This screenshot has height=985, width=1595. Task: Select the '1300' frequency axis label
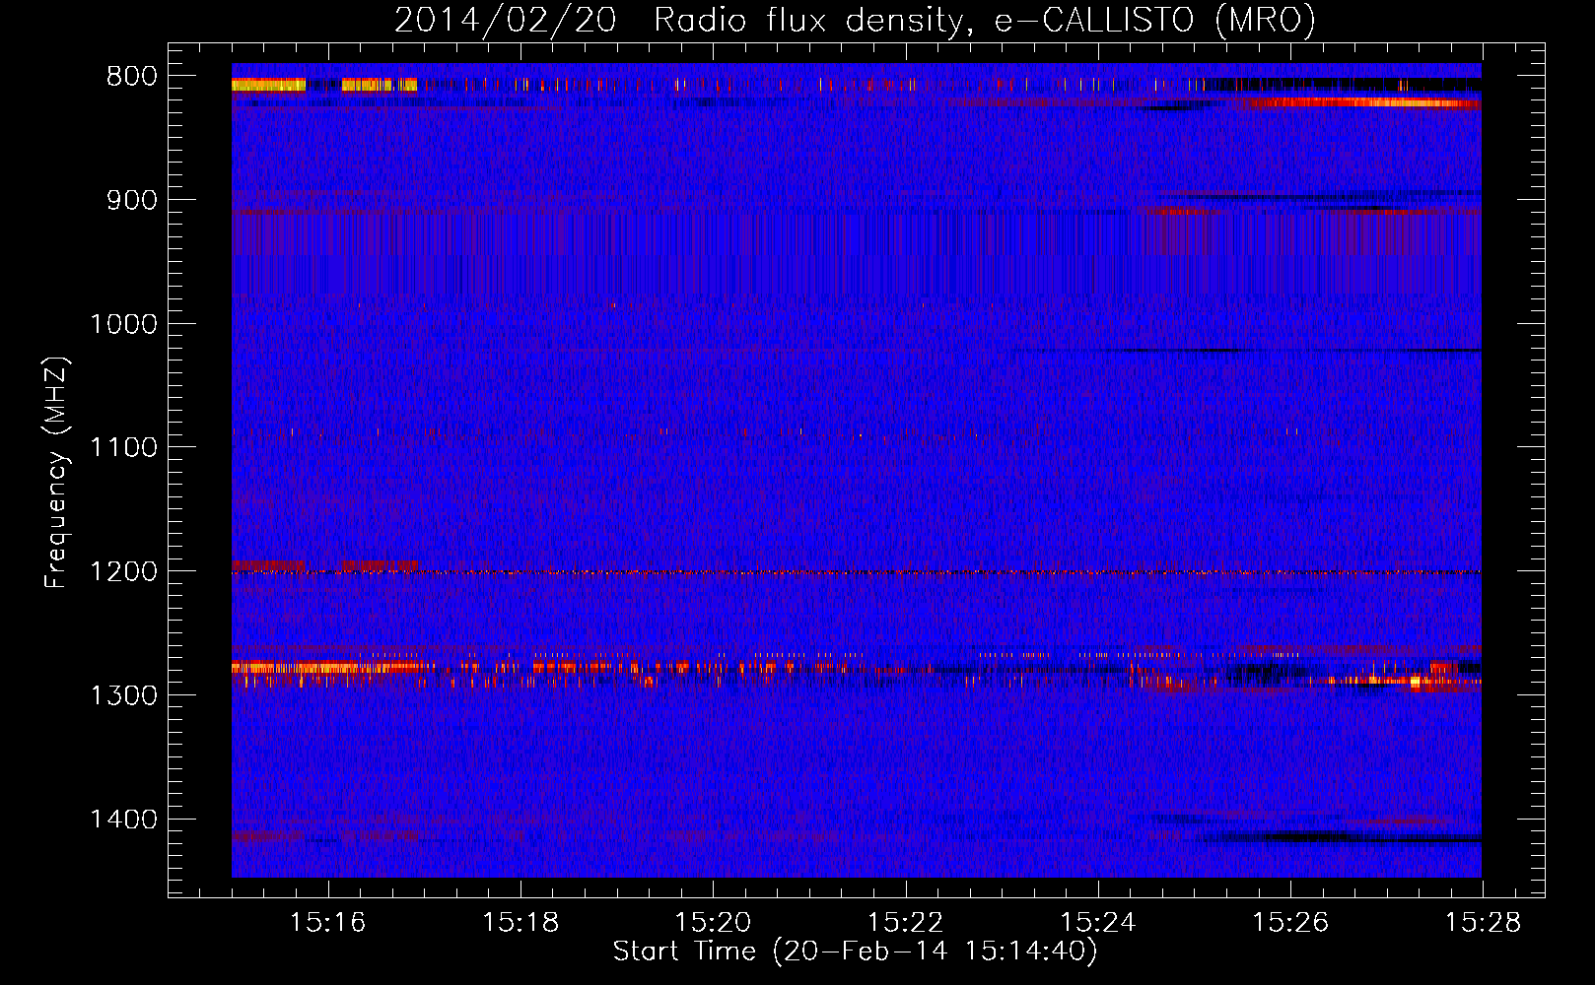click(124, 695)
